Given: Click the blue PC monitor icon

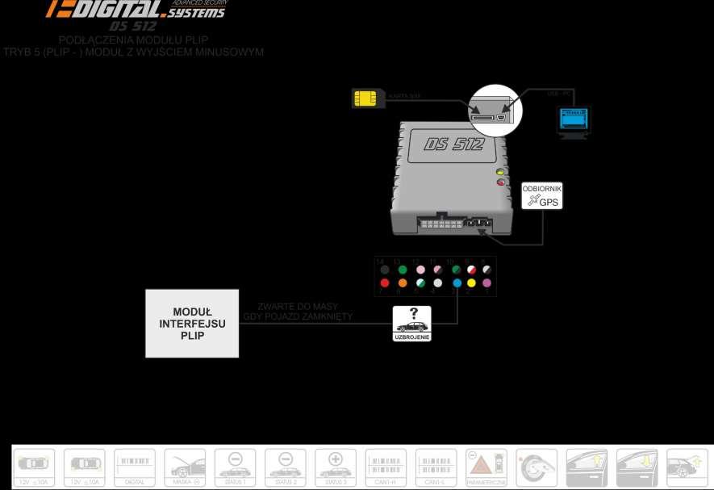Looking at the screenshot, I should [574, 122].
